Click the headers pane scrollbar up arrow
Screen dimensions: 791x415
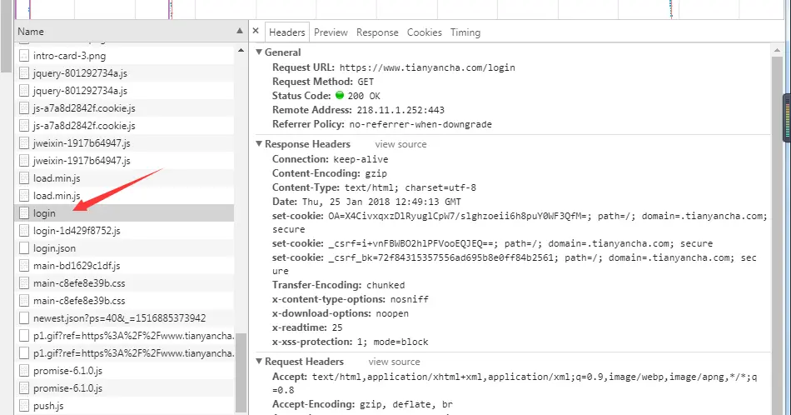(x=777, y=50)
